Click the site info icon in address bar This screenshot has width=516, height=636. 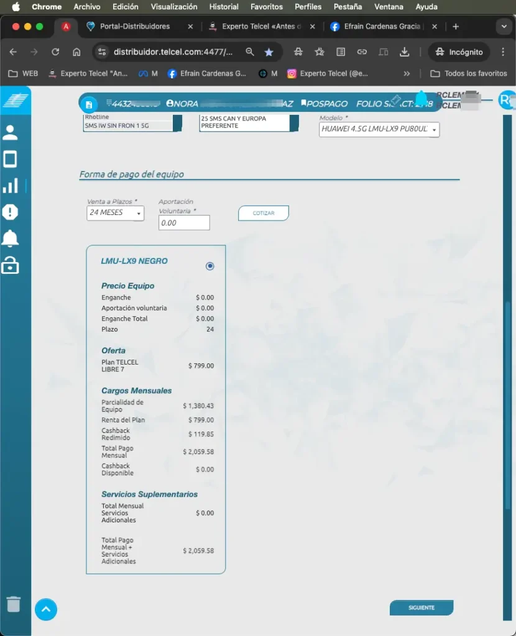[102, 52]
